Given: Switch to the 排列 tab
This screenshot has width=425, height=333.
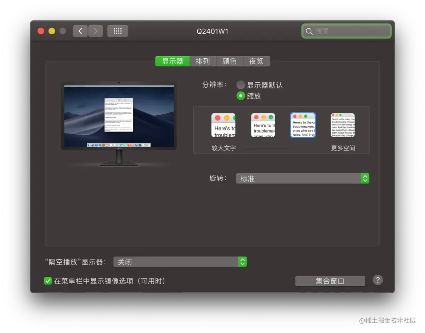Looking at the screenshot, I should pyautogui.click(x=203, y=61).
